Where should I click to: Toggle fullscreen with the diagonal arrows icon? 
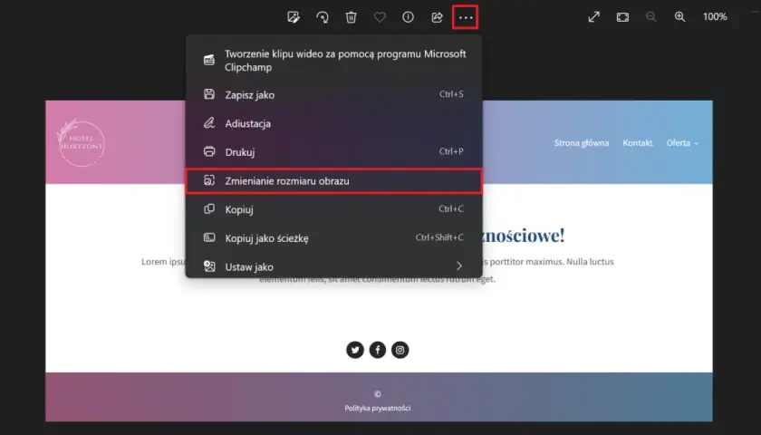593,17
